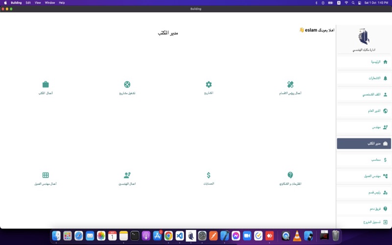Launch Safari from the dock
The width and height of the screenshot is (392, 245).
tap(79, 236)
